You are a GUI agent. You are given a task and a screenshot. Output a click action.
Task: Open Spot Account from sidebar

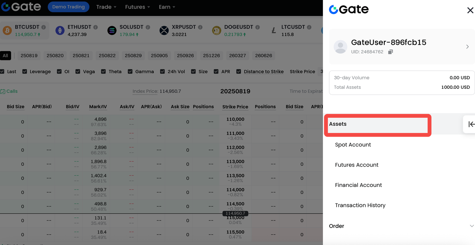click(x=353, y=145)
